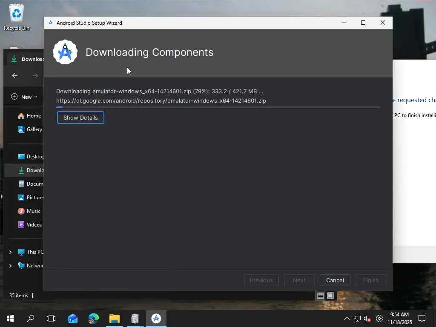Click the 35 items status text
436x327 pixels.
click(x=19, y=295)
